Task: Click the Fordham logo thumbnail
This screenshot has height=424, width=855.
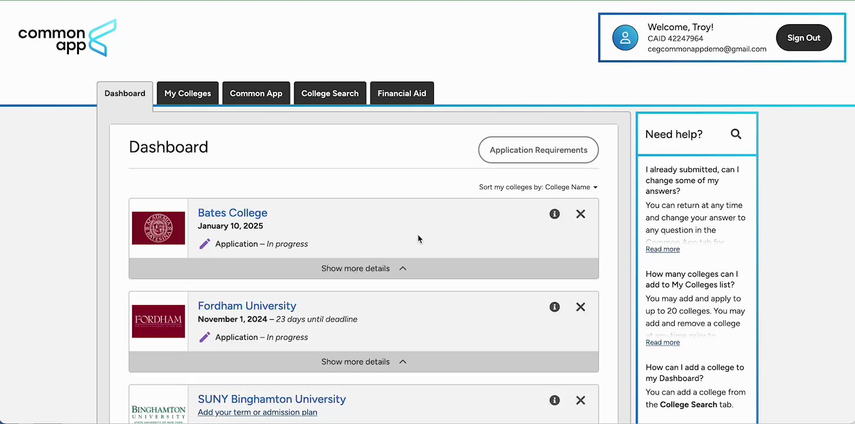Action: [158, 321]
